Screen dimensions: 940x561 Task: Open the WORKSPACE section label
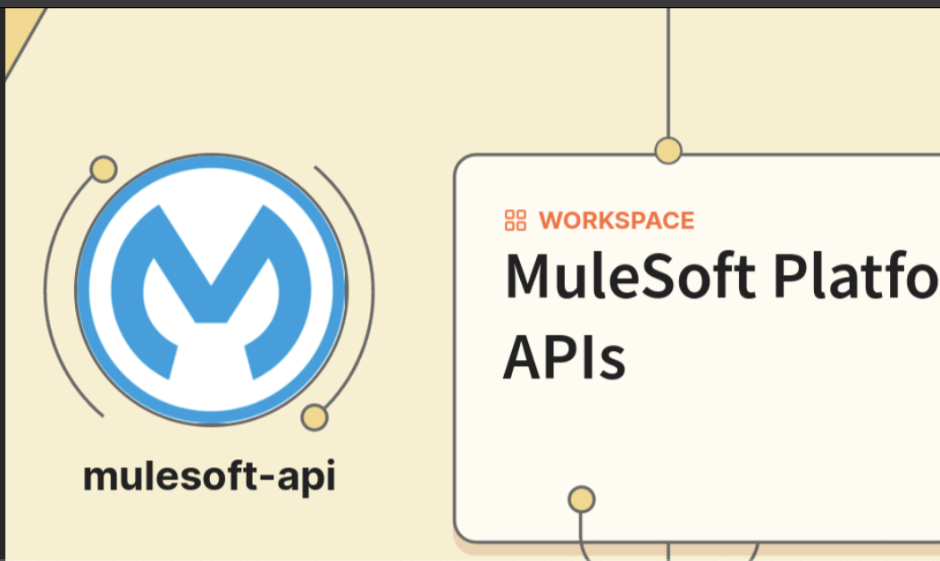point(617,220)
